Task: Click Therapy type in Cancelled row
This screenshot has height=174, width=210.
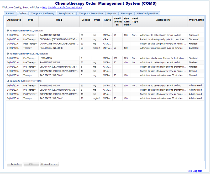Action: coord(30,48)
